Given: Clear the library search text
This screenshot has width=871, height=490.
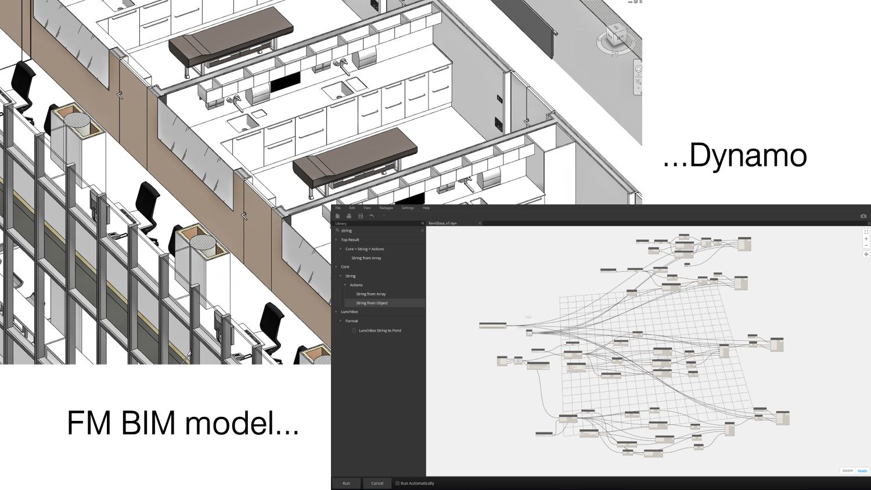Looking at the screenshot, I should (422, 230).
